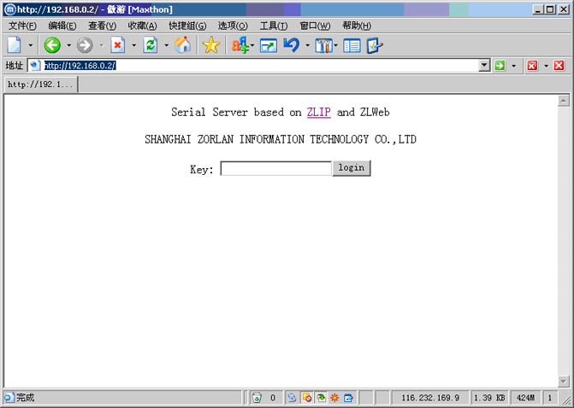
Task: Click the recycle bin icon in the status bar
Action: click(x=257, y=398)
